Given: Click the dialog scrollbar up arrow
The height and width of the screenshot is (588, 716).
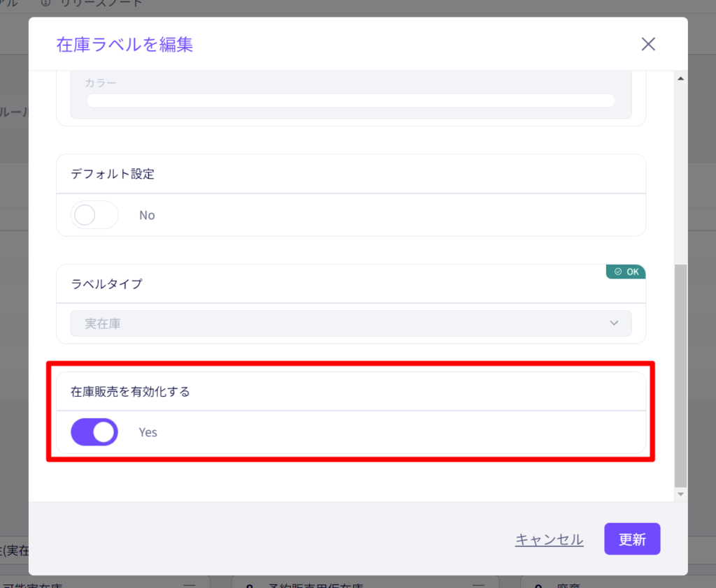Looking at the screenshot, I should pyautogui.click(x=680, y=78).
